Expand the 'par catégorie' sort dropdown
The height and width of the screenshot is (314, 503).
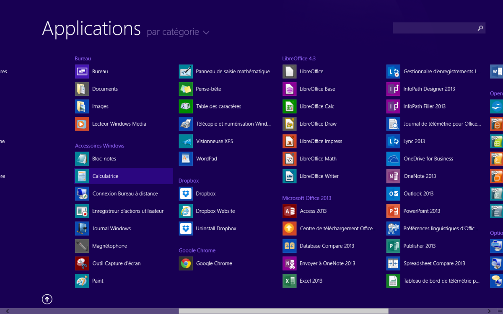click(178, 32)
